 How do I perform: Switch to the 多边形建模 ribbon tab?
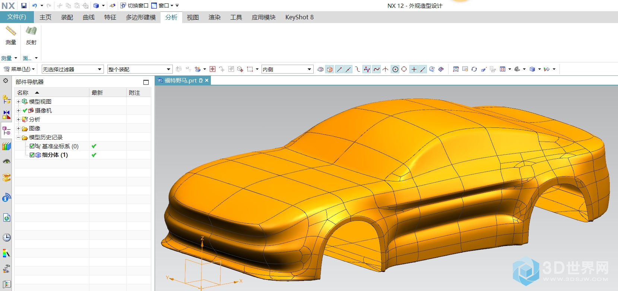[141, 17]
